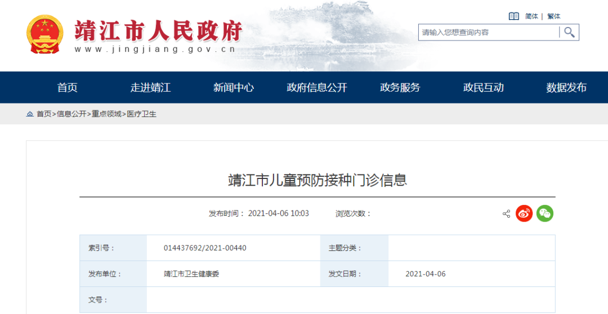608x314 pixels.
Task: Go to 首页 breadcrumb link
Action: pyautogui.click(x=44, y=114)
